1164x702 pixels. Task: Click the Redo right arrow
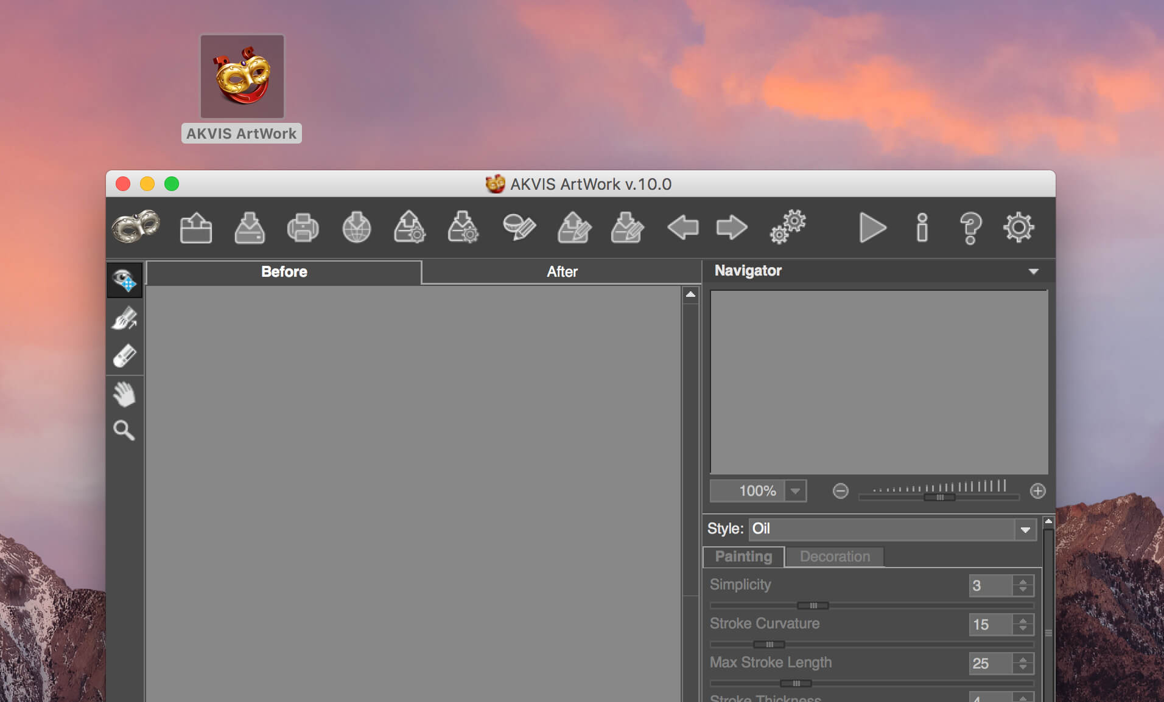coord(732,228)
